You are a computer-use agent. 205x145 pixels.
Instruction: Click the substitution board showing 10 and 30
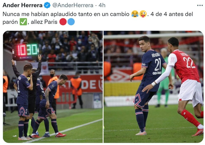pos(26,52)
